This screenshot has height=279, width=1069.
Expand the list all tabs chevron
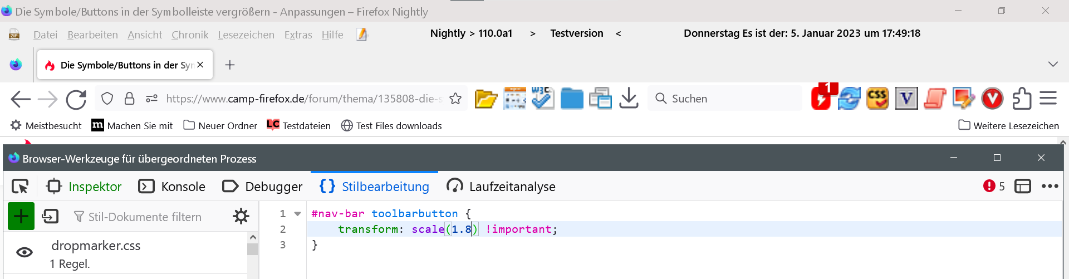point(1052,65)
